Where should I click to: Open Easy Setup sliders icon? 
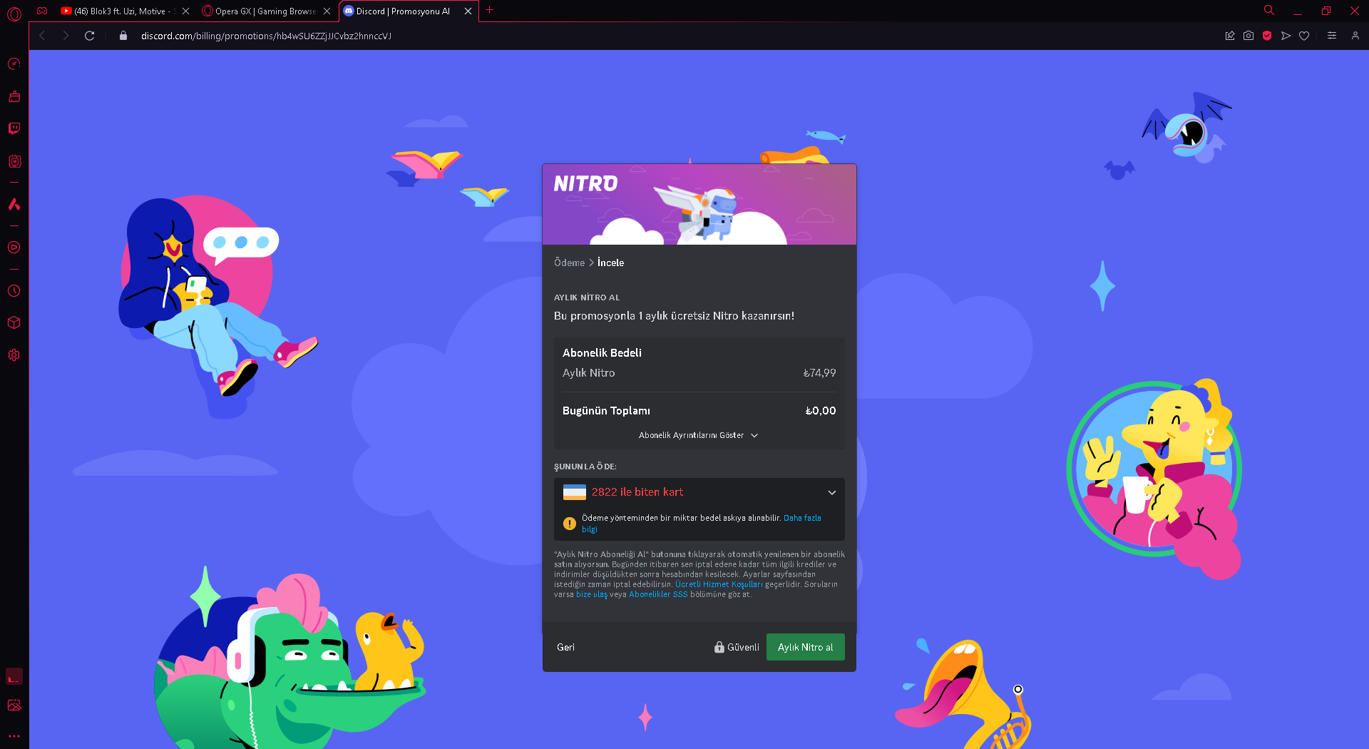click(1332, 36)
